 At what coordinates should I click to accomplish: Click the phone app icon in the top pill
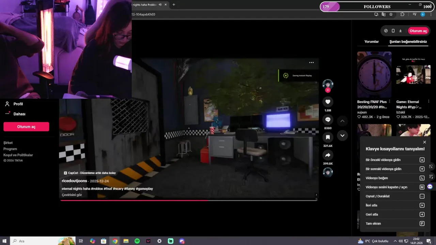tap(393, 31)
